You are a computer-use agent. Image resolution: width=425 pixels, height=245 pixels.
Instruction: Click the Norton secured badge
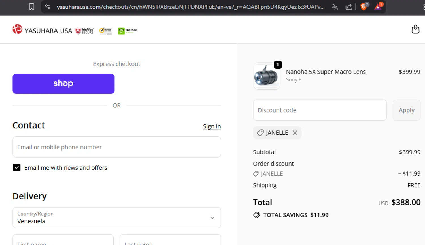[106, 31]
